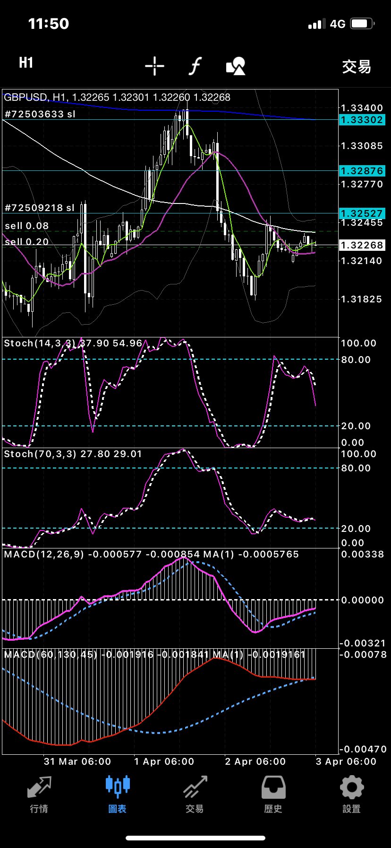Tap the 1.33302 highlighted price level tag
The image size is (391, 848).
pos(362,120)
